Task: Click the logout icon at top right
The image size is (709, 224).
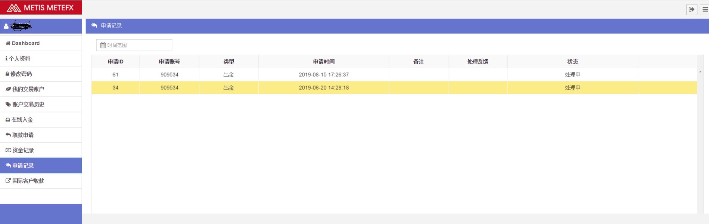Action: coord(691,9)
